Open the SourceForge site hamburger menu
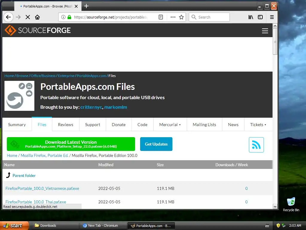The width and height of the screenshot is (306, 230). pos(265,31)
